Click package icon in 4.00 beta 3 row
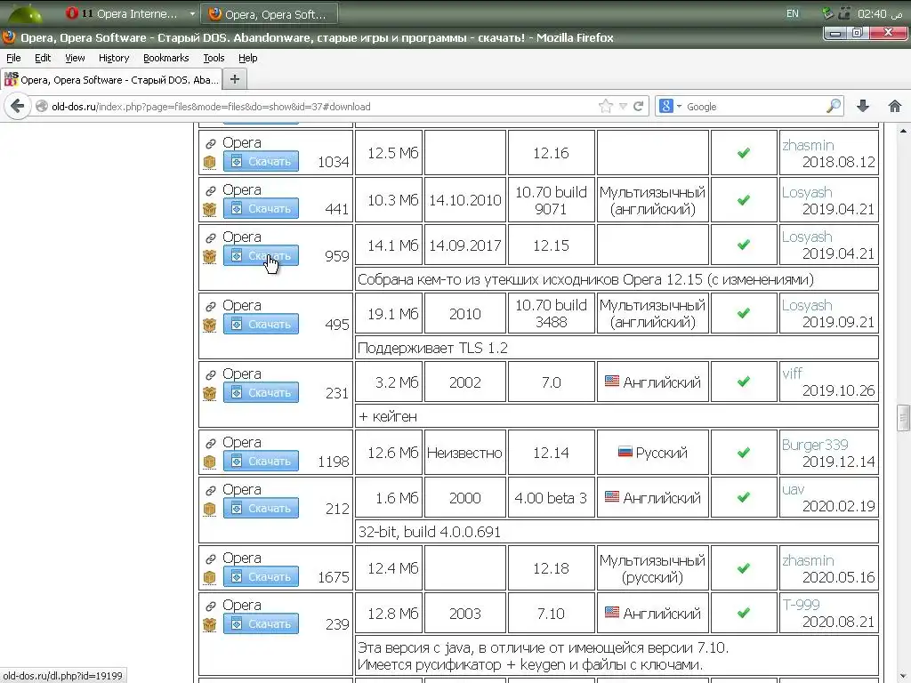The height and width of the screenshot is (683, 911). click(209, 509)
